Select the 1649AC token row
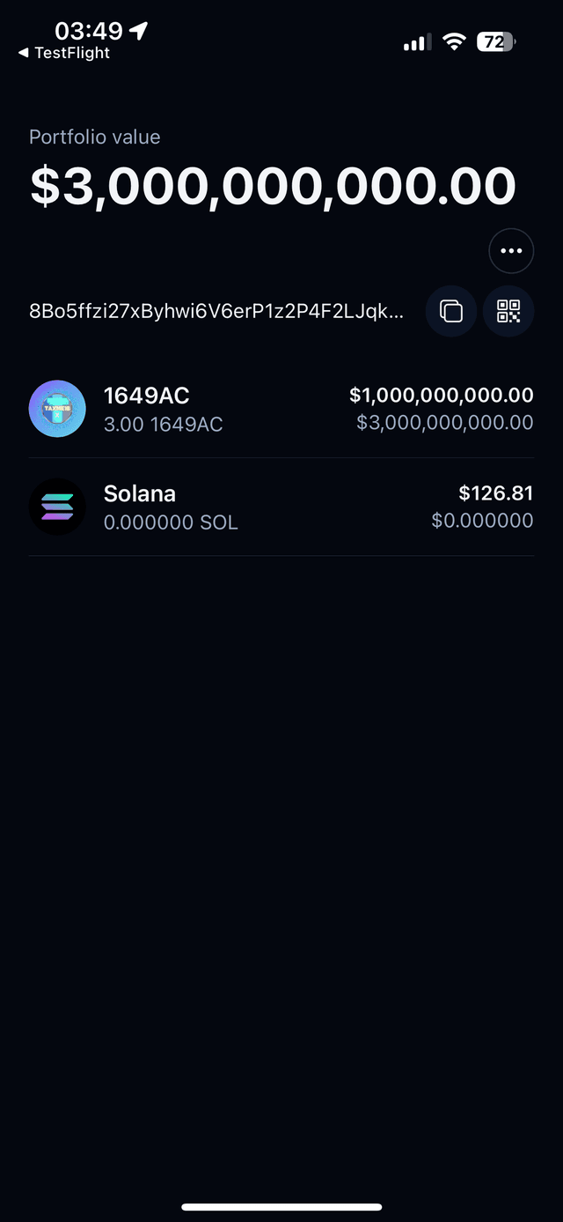 coord(281,408)
